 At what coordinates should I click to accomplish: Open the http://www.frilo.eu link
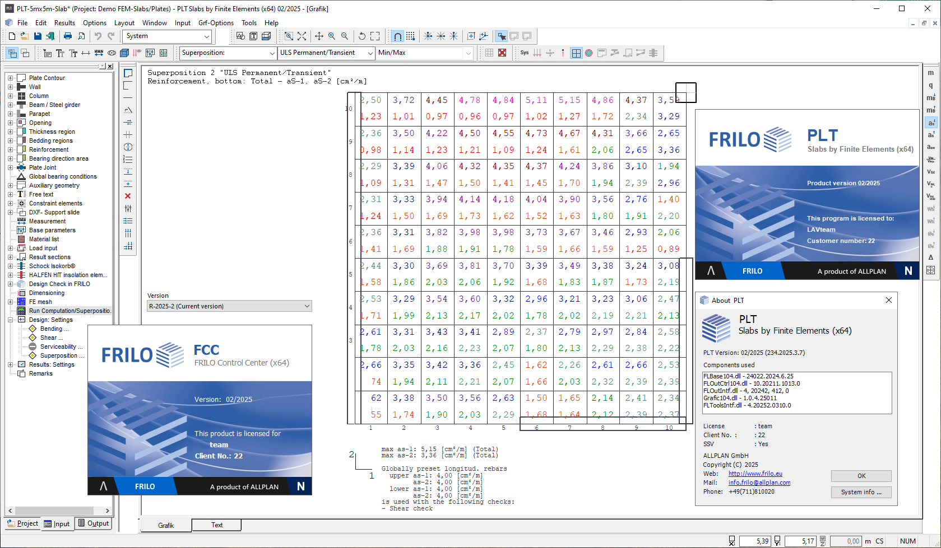pyautogui.click(x=755, y=474)
